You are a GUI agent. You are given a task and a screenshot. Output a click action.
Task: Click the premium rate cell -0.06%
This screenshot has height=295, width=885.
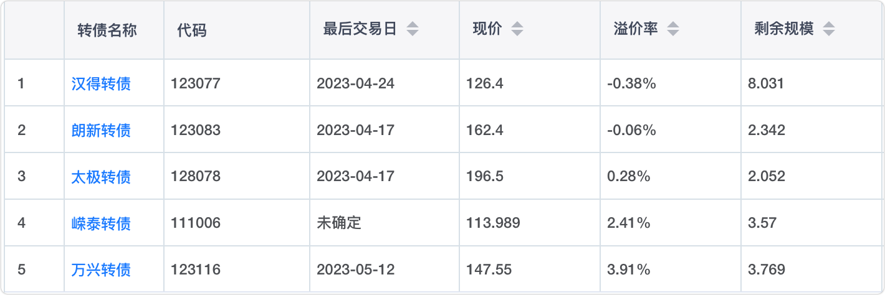631,130
